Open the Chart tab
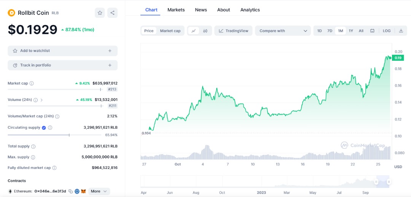The image size is (411, 197). (x=151, y=10)
